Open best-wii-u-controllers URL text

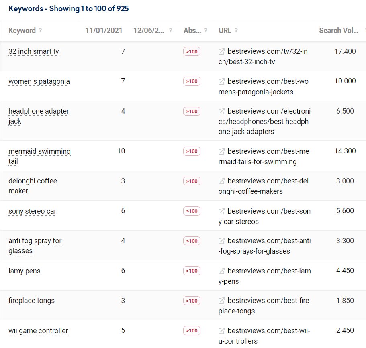coord(264,336)
